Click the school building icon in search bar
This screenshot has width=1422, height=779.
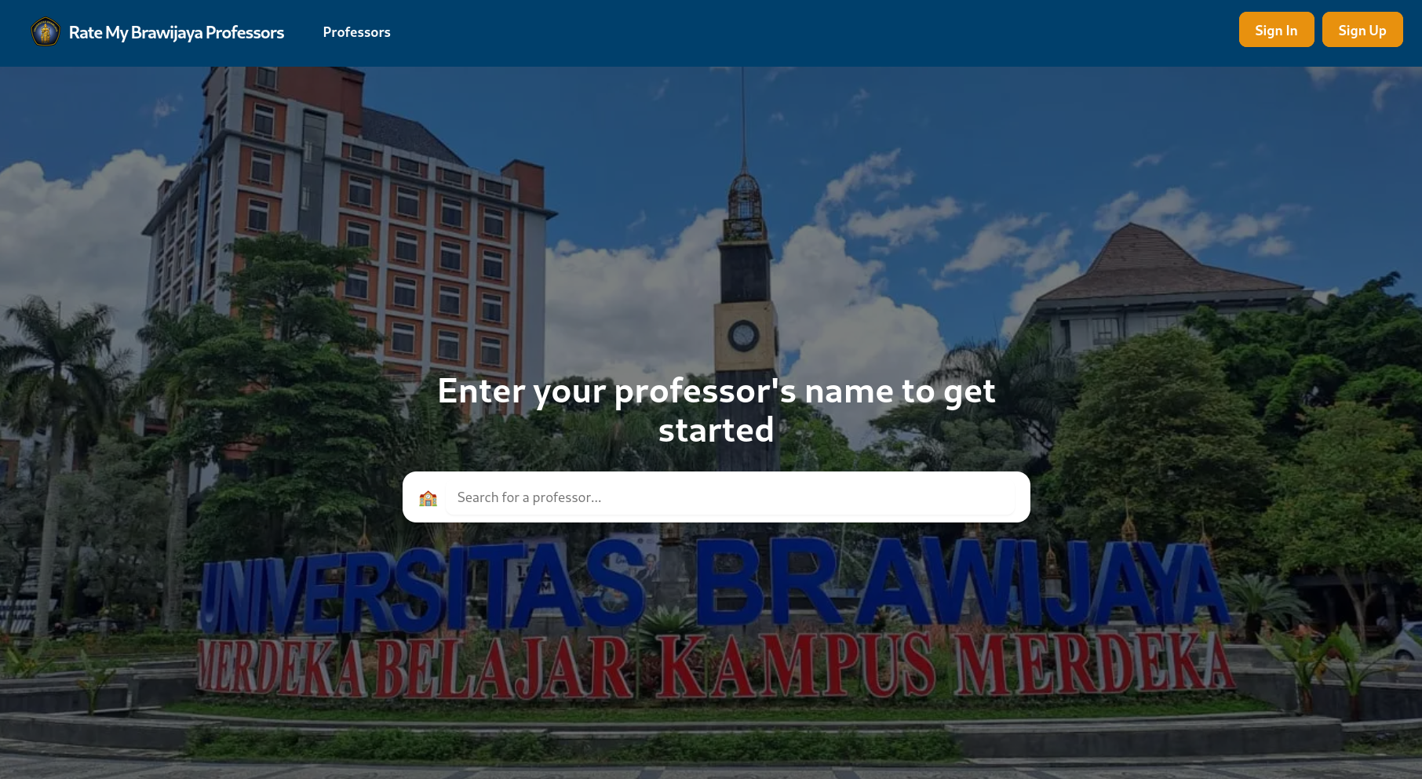click(428, 498)
